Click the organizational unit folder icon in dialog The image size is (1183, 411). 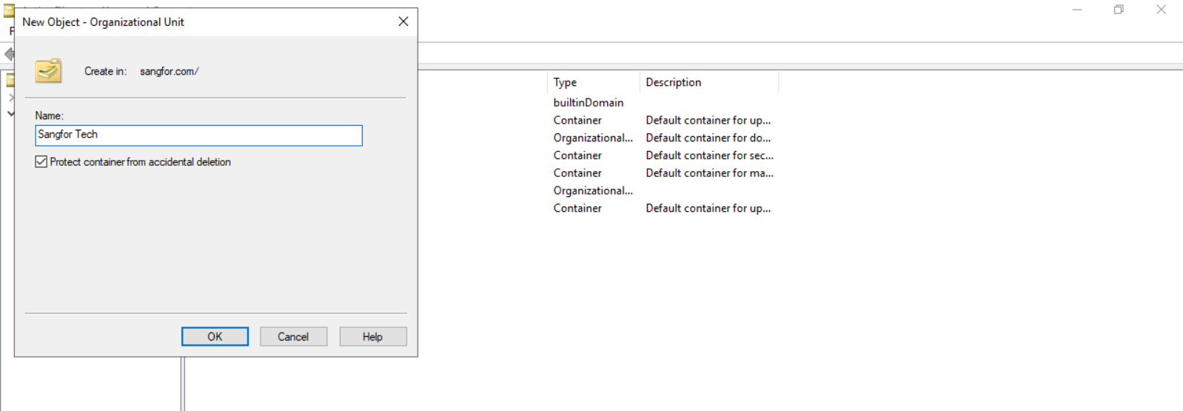coord(48,71)
